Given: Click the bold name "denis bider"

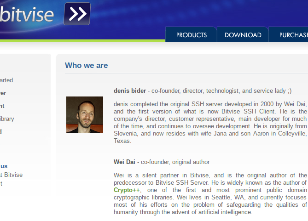Looking at the screenshot, I should (129, 91).
